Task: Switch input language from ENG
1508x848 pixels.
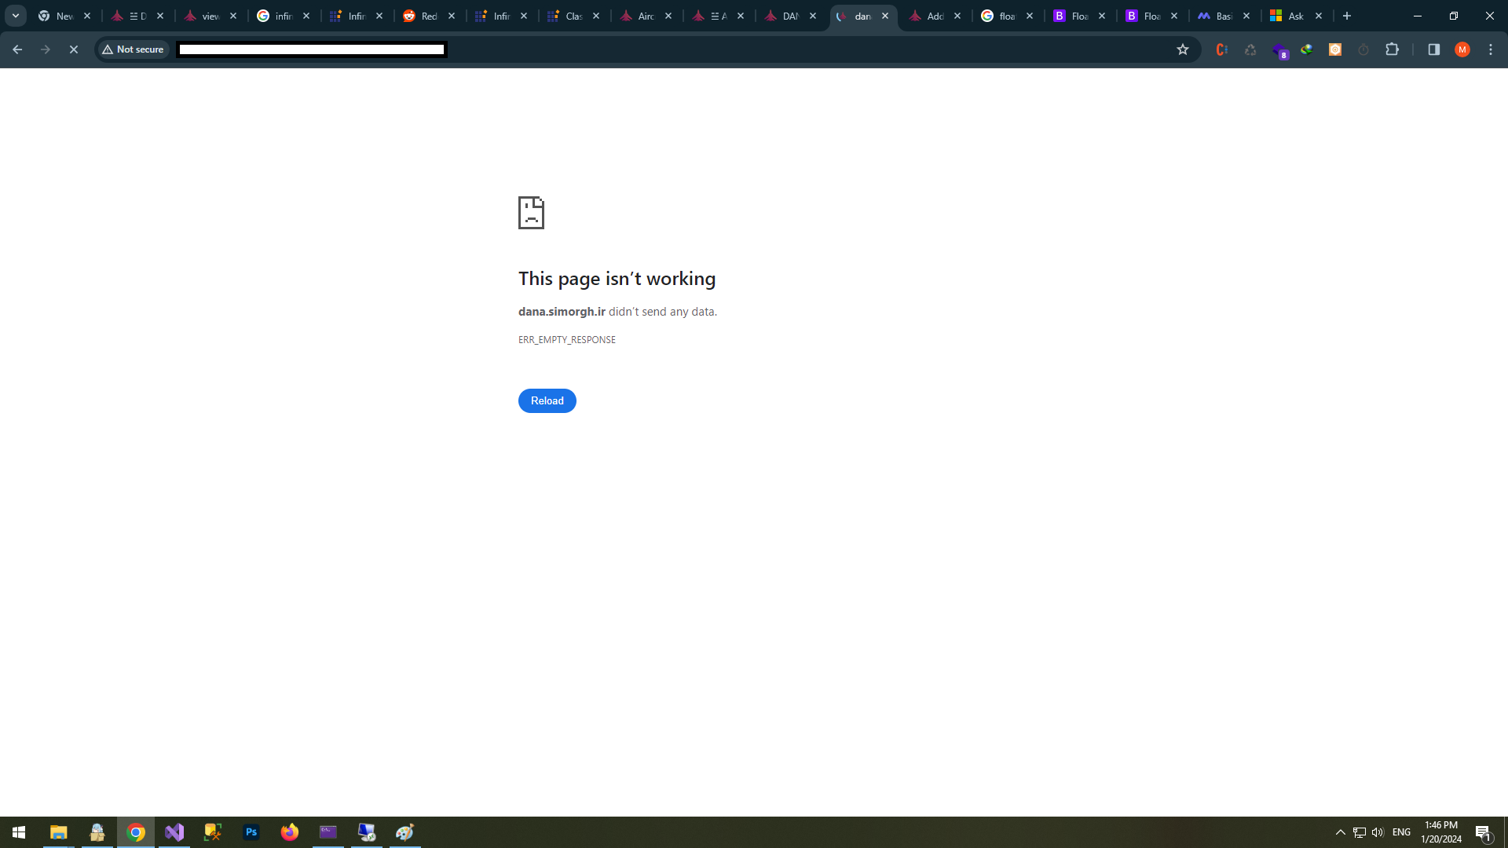Action: tap(1401, 832)
